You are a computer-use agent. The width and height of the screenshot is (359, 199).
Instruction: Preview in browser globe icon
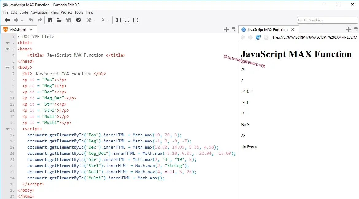(x=89, y=20)
